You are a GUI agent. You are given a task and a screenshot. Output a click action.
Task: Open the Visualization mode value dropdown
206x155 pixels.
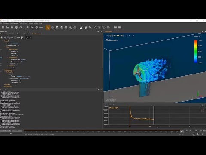coord(24,78)
